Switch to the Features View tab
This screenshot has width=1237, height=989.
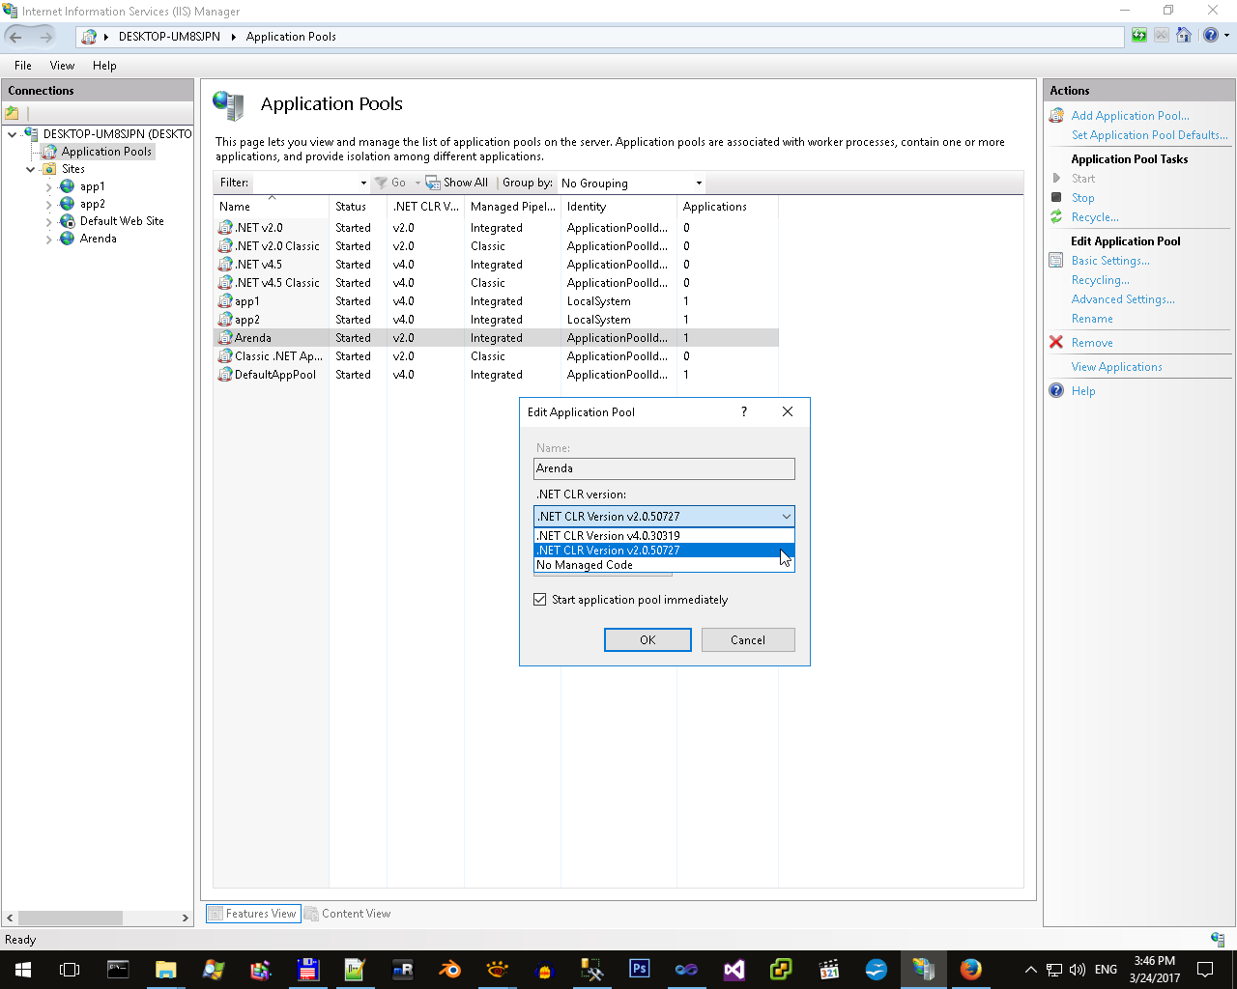(x=253, y=914)
